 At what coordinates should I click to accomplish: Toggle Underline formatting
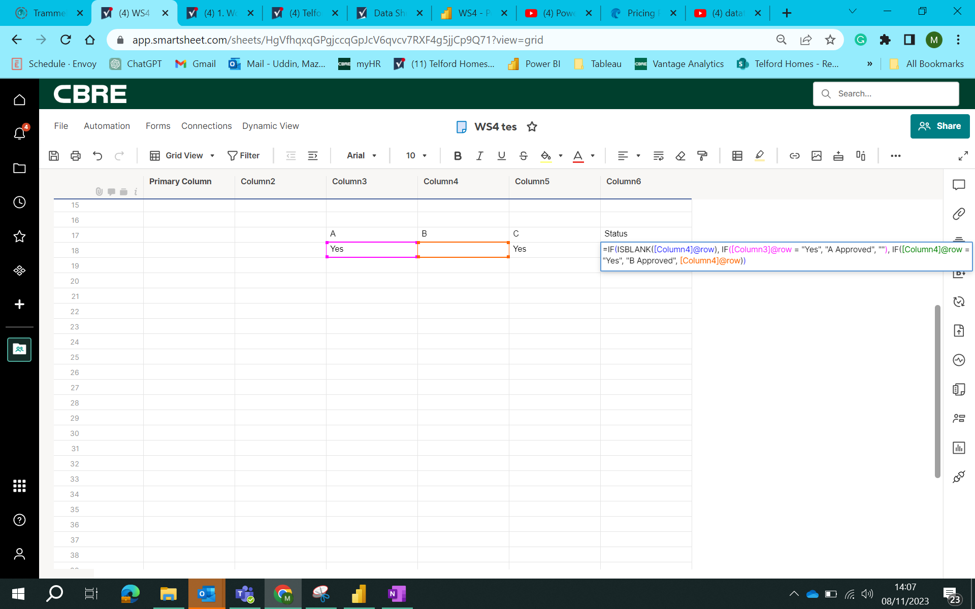click(x=502, y=156)
